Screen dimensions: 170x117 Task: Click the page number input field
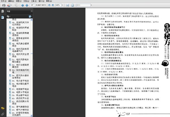click(32, 5)
